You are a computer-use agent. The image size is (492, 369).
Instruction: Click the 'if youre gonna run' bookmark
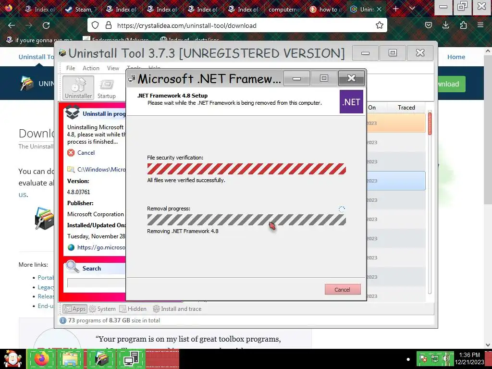(40, 40)
